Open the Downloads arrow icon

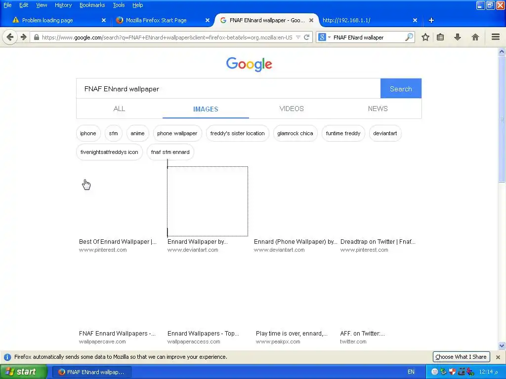pos(457,37)
